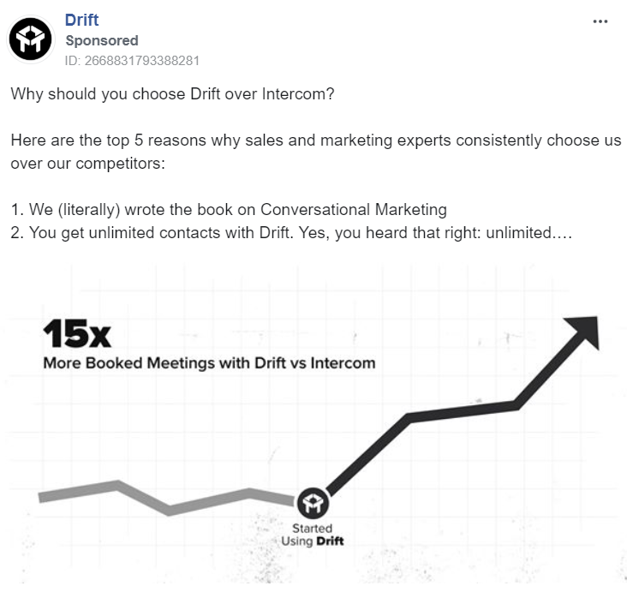Click the Drift logo marker on the chart

click(313, 503)
